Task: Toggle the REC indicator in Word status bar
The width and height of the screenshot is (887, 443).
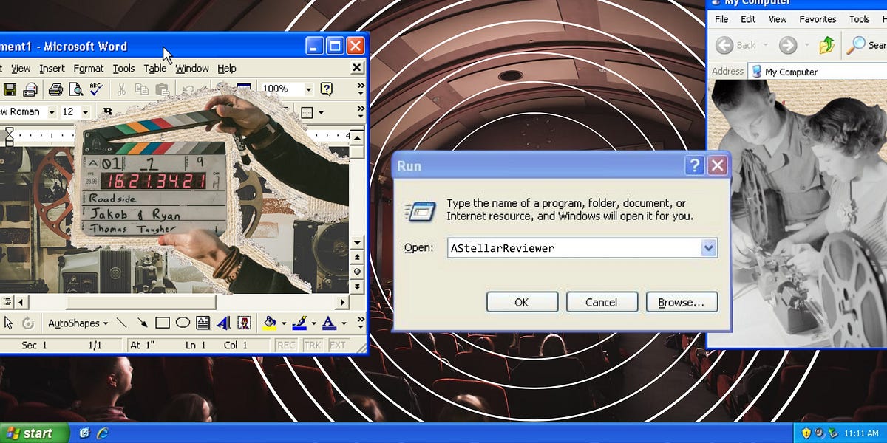Action: pyautogui.click(x=286, y=345)
